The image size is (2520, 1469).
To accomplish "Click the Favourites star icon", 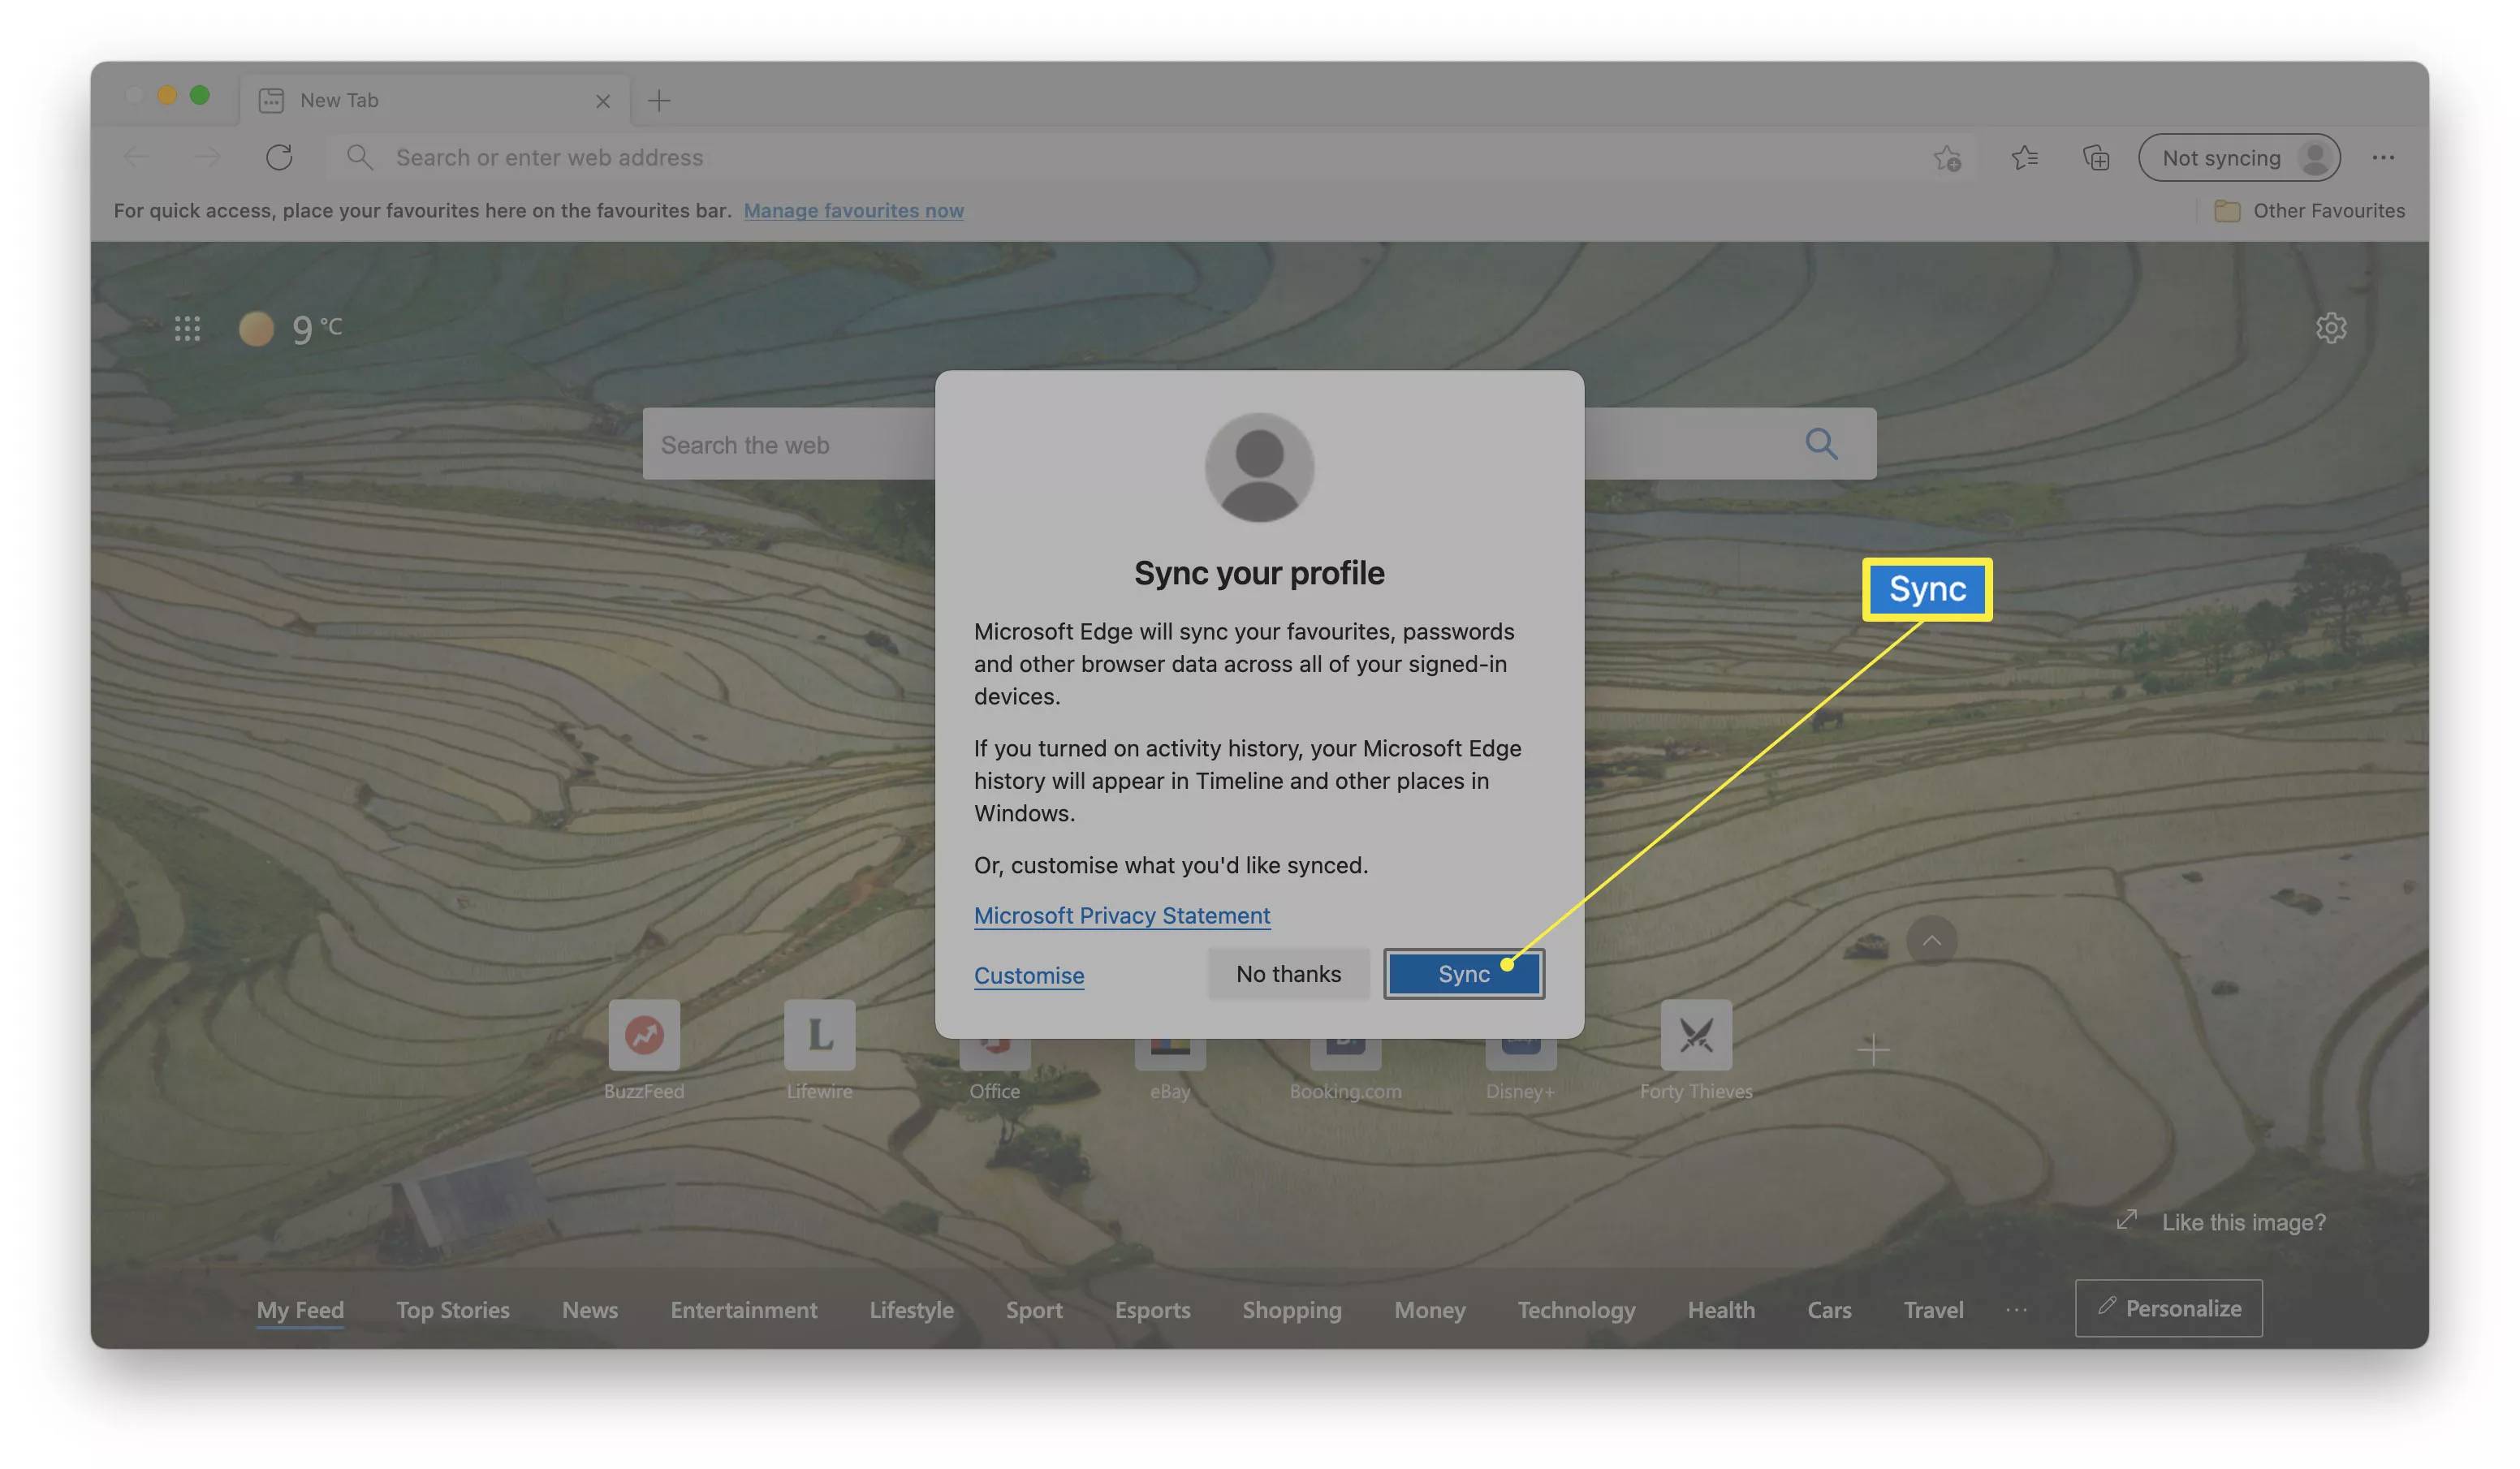I will [x=2023, y=159].
